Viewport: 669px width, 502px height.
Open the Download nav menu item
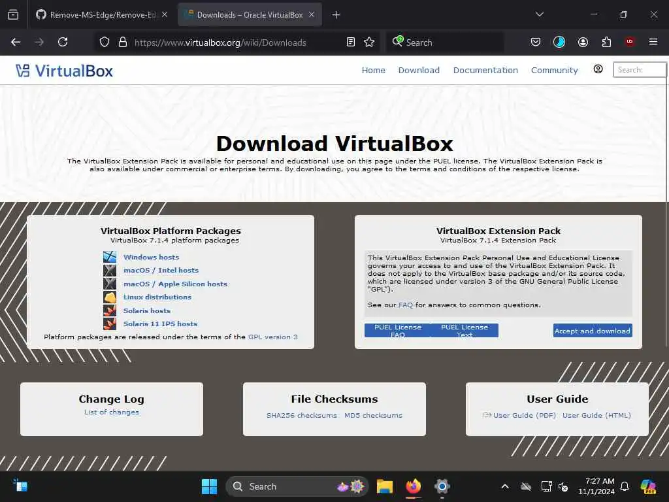pyautogui.click(x=419, y=70)
